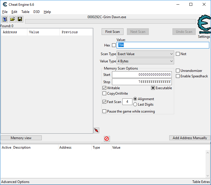Click the Value input field
This screenshot has height=185, width=211.
163,45
